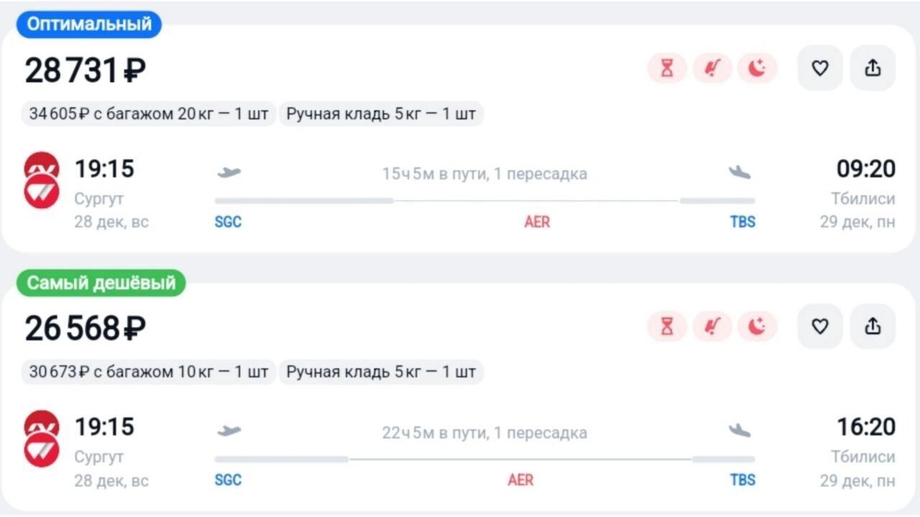Share the 26 568₽ cheapest ticket
920x517 pixels.
[873, 326]
